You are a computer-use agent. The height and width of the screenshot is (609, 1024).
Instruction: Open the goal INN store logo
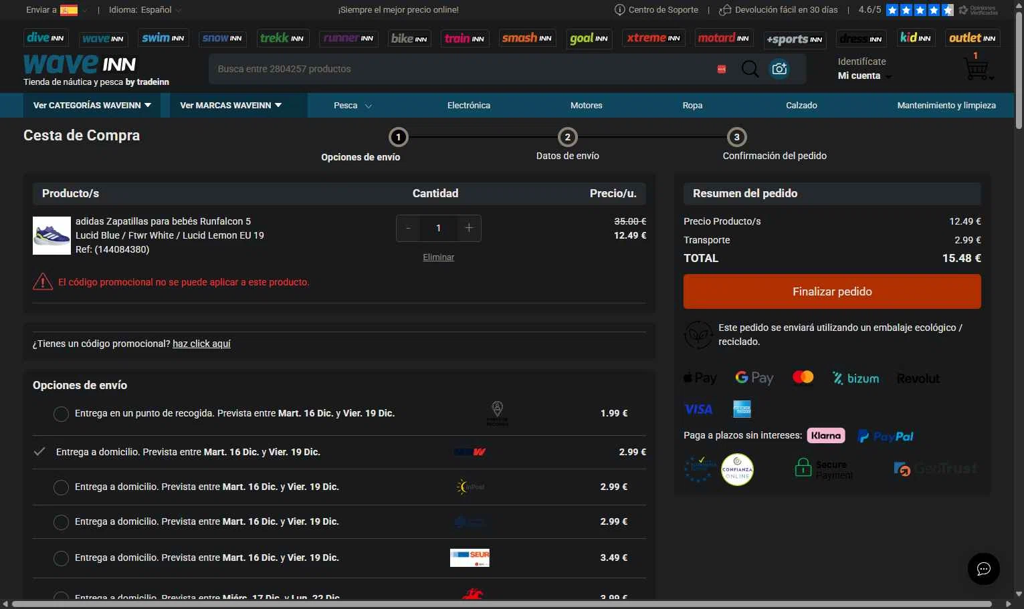tap(589, 39)
